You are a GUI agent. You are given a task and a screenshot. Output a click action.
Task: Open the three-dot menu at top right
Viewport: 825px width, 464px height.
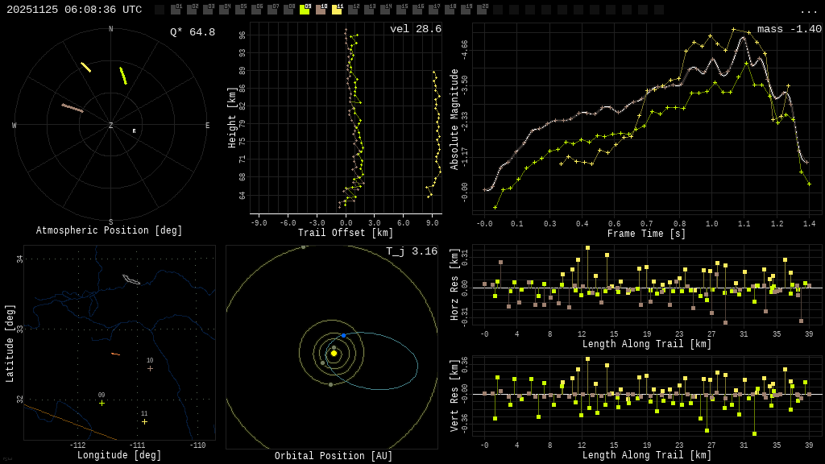808,10
